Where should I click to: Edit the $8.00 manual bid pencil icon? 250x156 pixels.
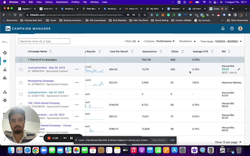click(x=239, y=69)
